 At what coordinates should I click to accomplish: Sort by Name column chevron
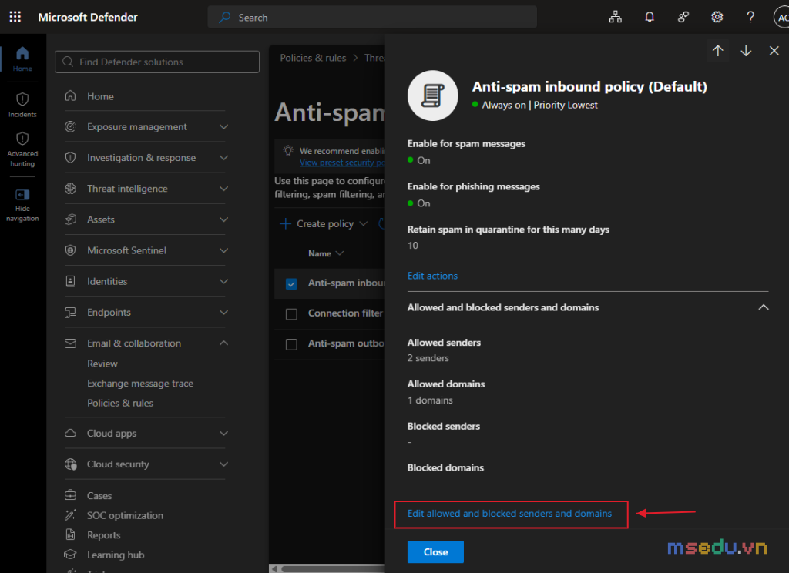tap(340, 253)
